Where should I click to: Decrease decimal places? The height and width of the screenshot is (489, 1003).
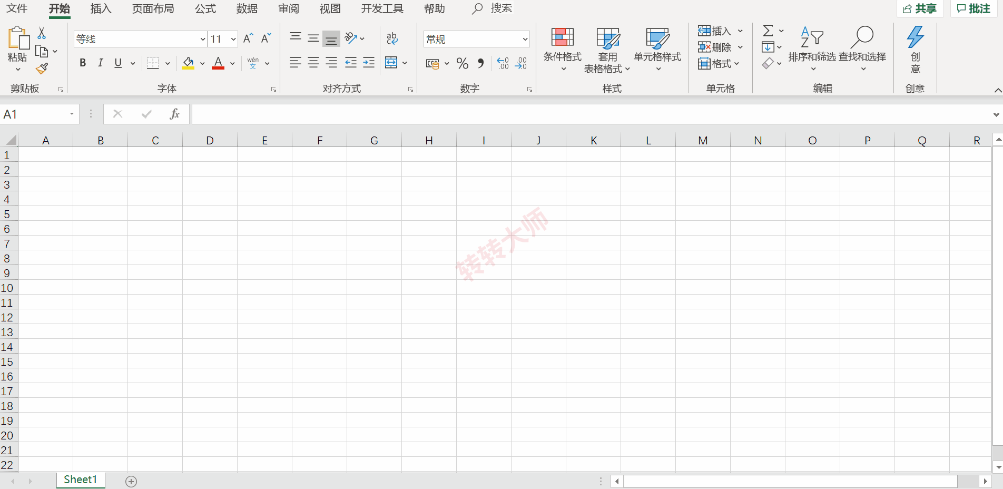click(521, 63)
